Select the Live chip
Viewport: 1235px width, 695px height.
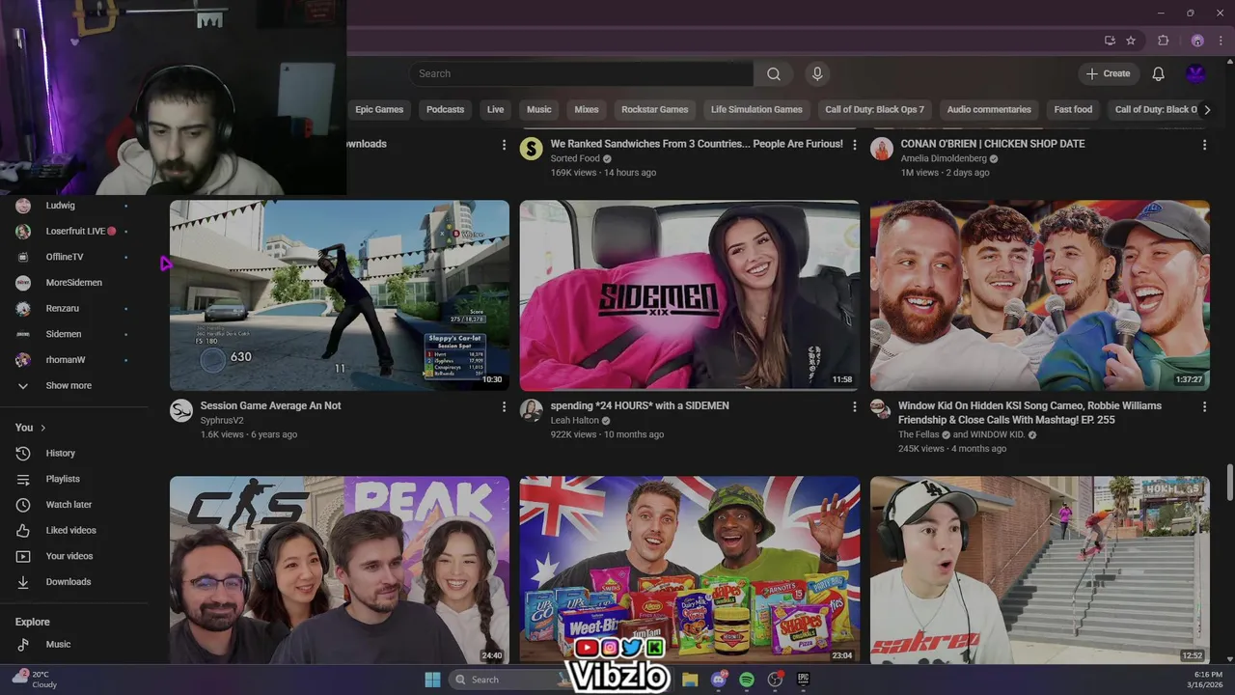[x=496, y=110]
